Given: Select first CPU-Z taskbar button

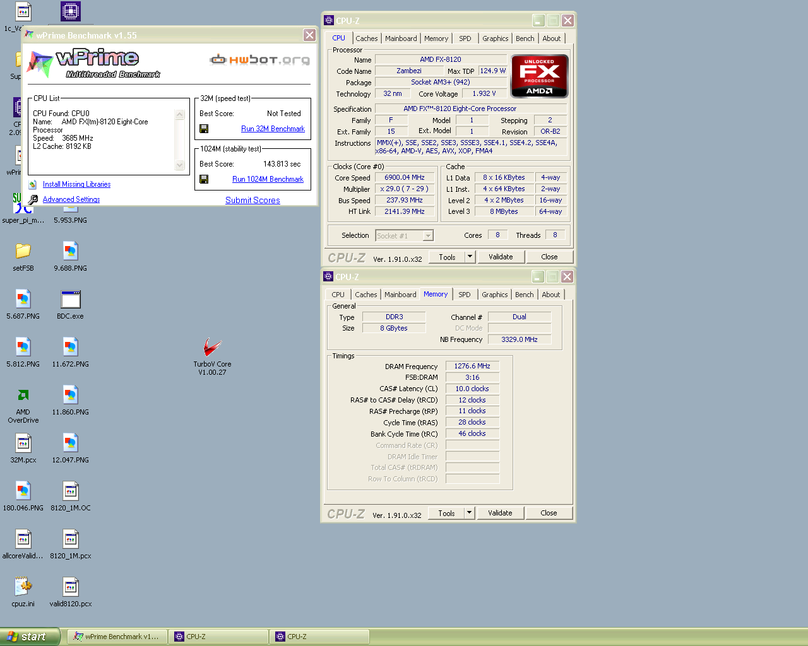Looking at the screenshot, I should (x=218, y=637).
